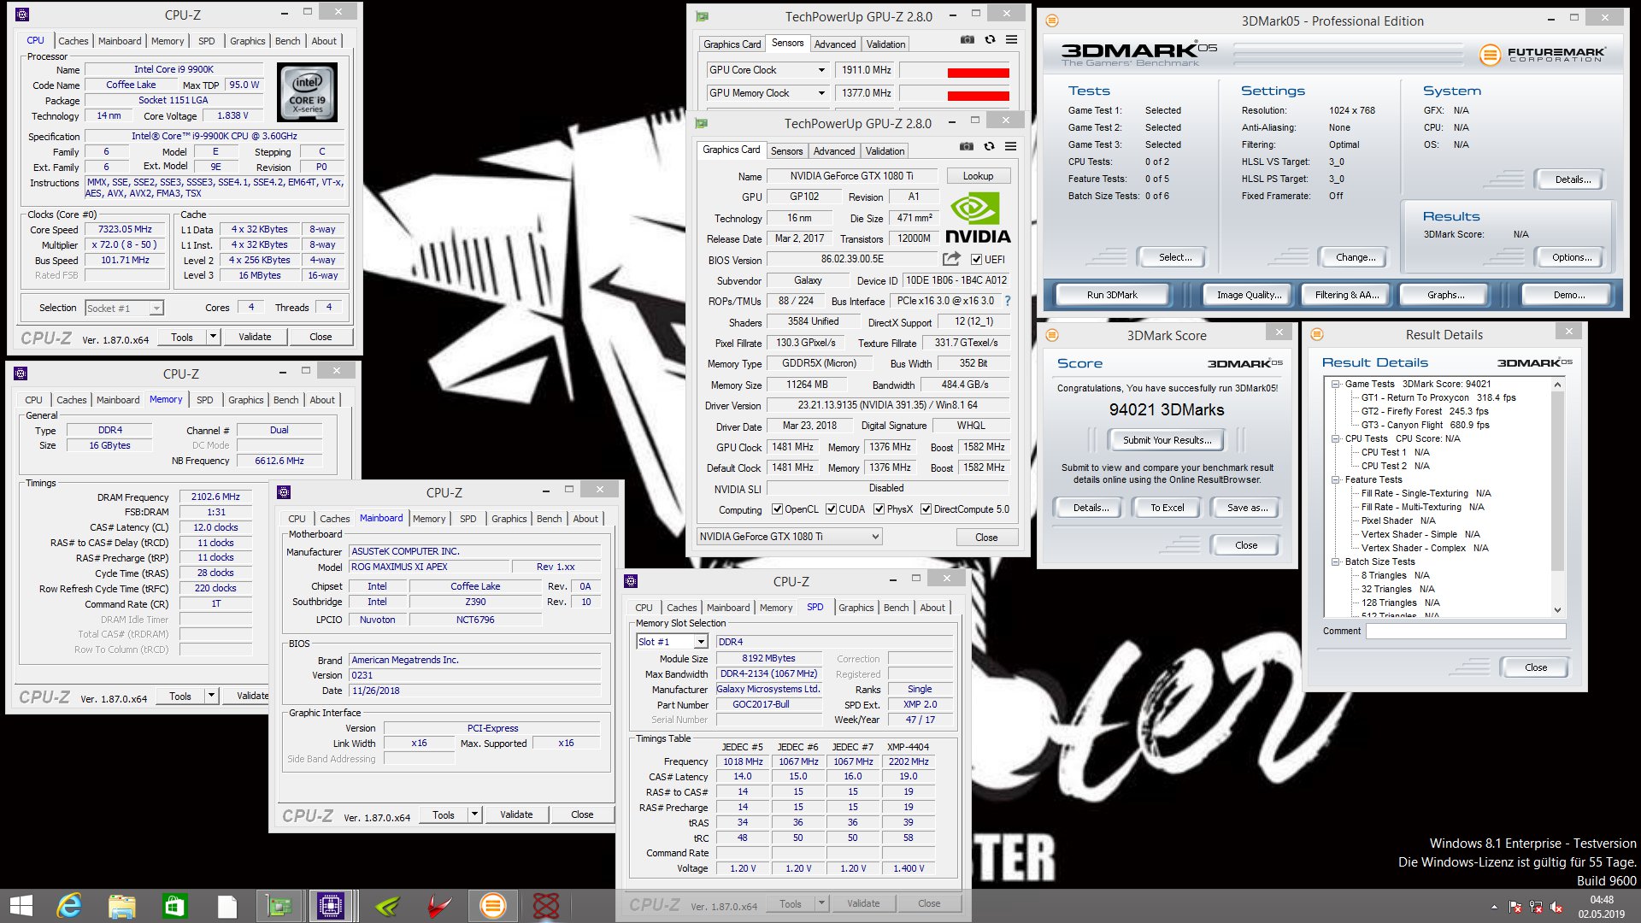Click the Filtering & AA... button
Image resolution: width=1641 pixels, height=923 pixels.
(1347, 295)
